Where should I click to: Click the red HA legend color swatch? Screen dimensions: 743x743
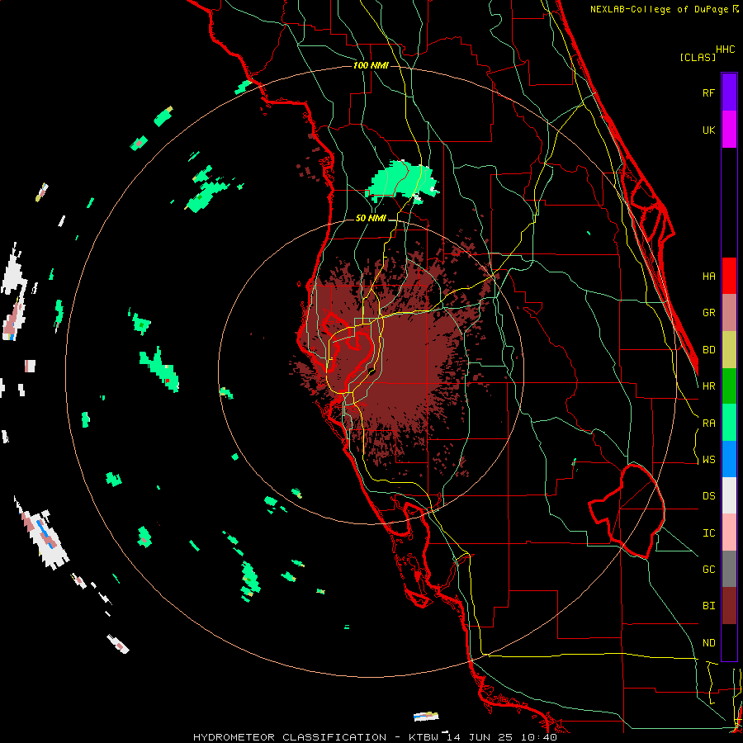(729, 276)
